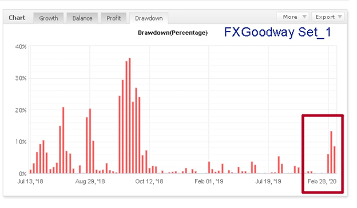
Task: Open the Balance chart tab
Action: [x=82, y=18]
